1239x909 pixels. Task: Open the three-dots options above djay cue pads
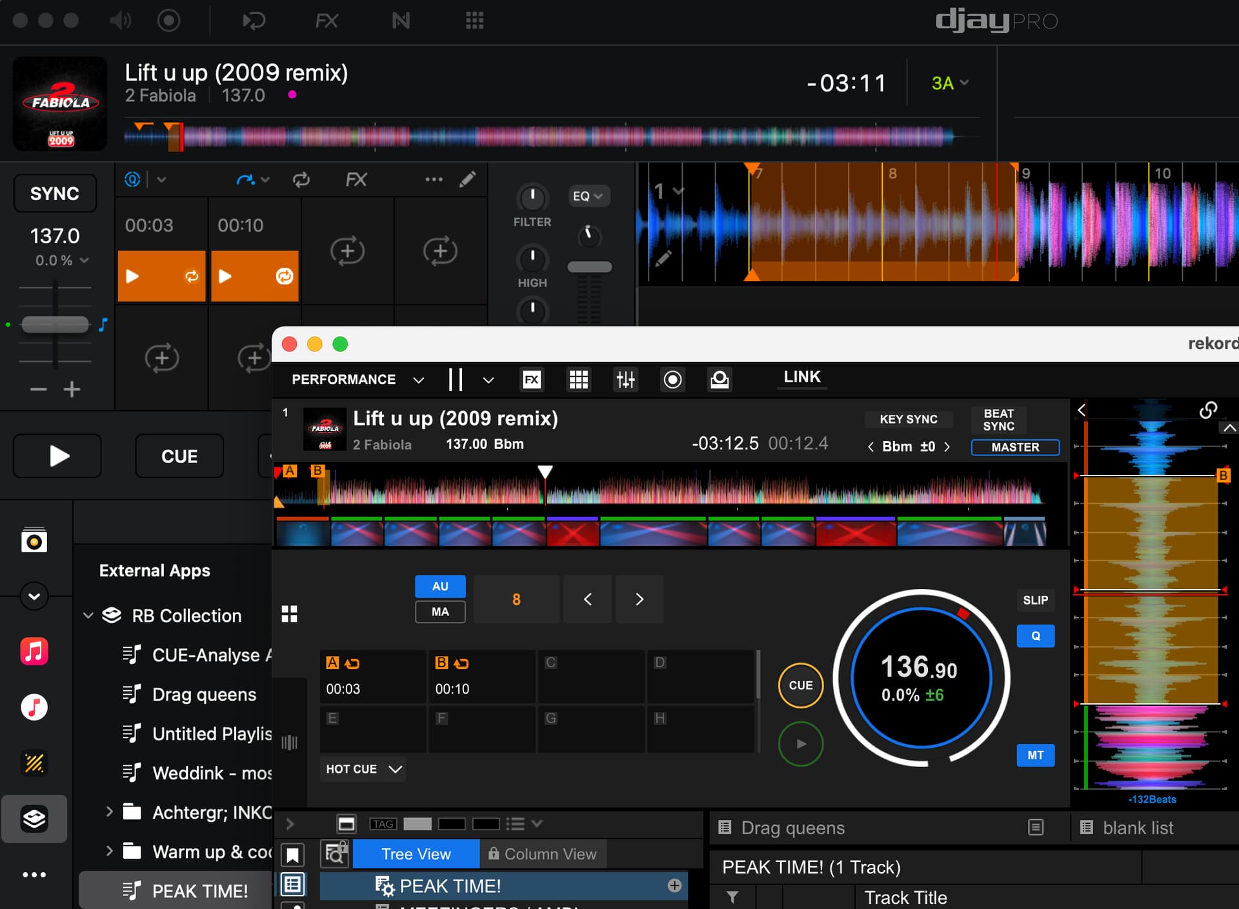click(434, 179)
